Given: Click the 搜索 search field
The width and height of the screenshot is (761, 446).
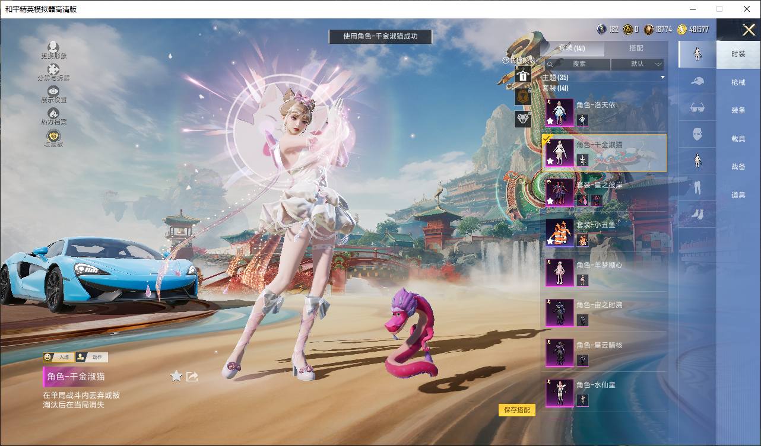Looking at the screenshot, I should pyautogui.click(x=578, y=64).
